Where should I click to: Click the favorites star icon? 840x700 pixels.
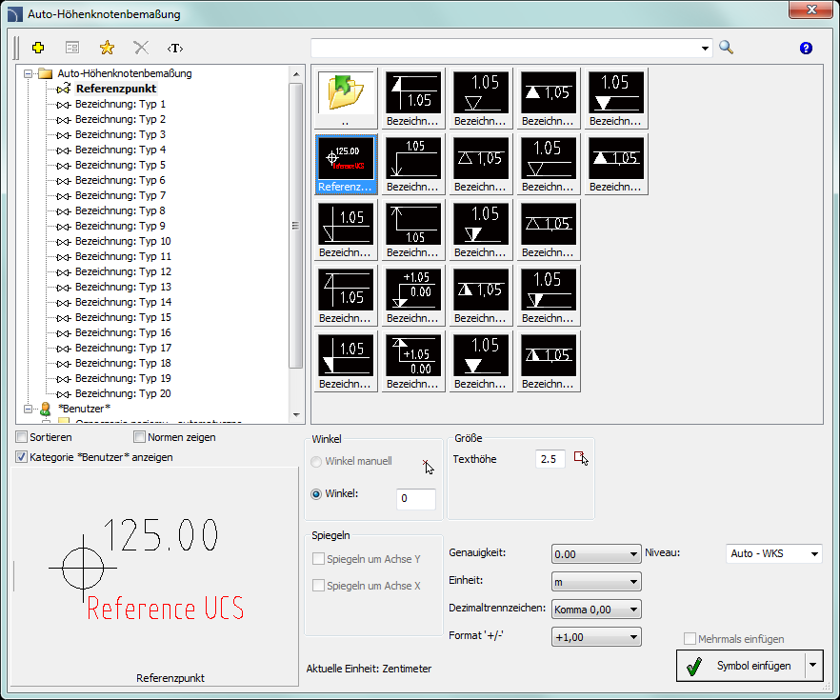107,47
